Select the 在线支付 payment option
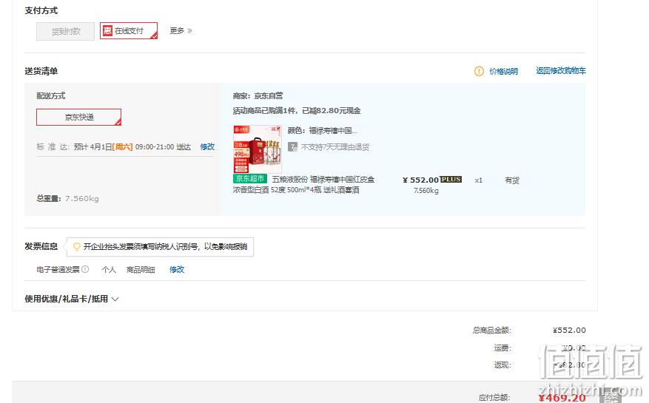The width and height of the screenshot is (649, 403). (129, 30)
